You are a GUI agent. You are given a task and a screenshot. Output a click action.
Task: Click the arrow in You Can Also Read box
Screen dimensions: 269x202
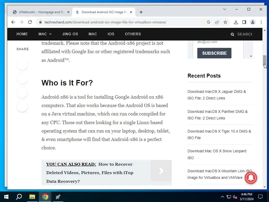161,171
